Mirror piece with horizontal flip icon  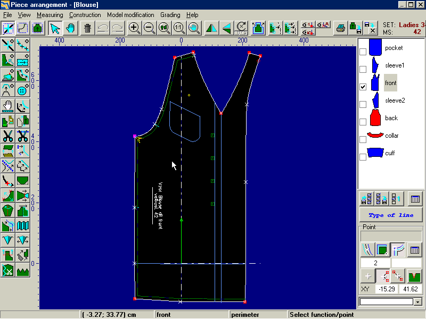pos(211,28)
